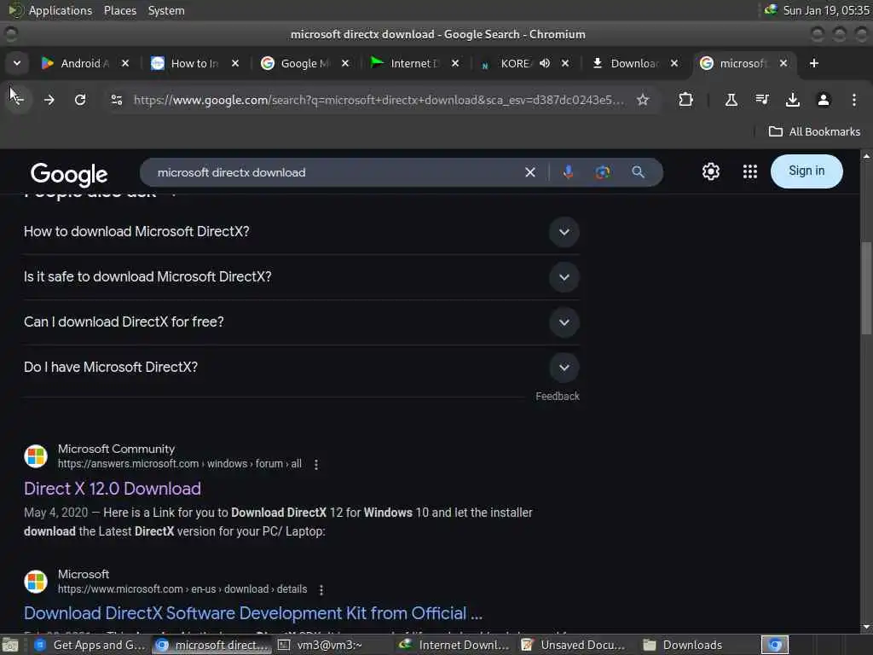
Task: Reload the current page
Action: [80, 100]
